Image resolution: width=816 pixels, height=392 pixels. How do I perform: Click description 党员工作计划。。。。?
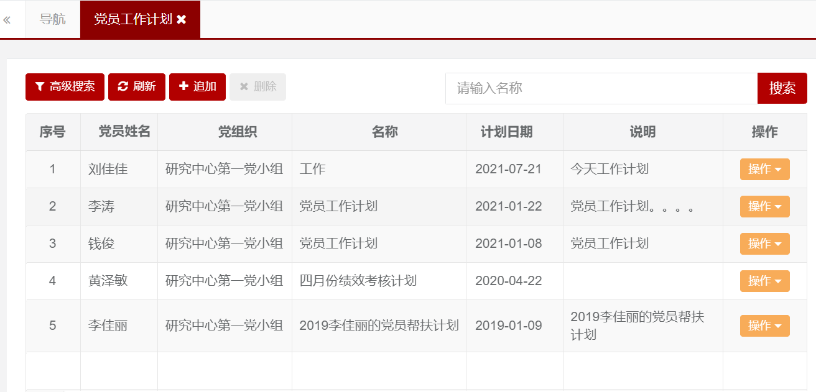(632, 206)
